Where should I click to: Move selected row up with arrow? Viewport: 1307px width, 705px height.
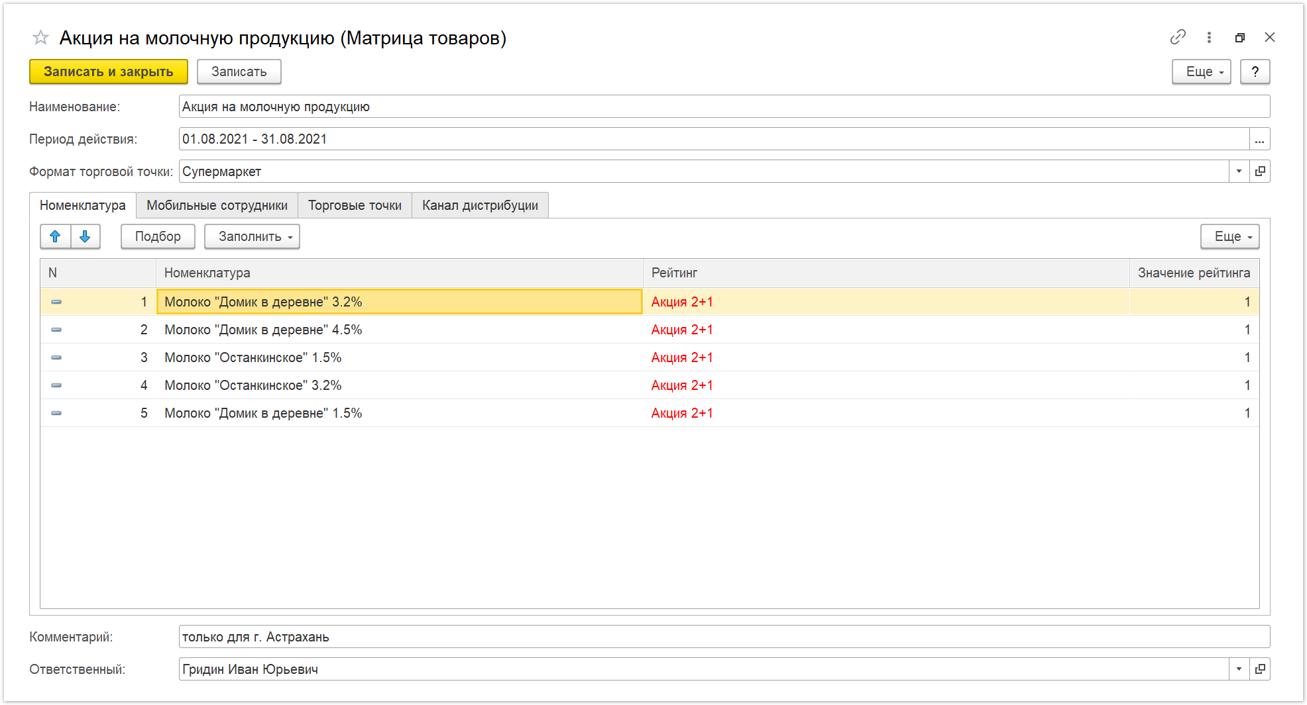(x=56, y=236)
